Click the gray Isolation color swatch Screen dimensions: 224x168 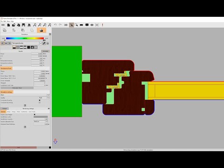click(41, 117)
